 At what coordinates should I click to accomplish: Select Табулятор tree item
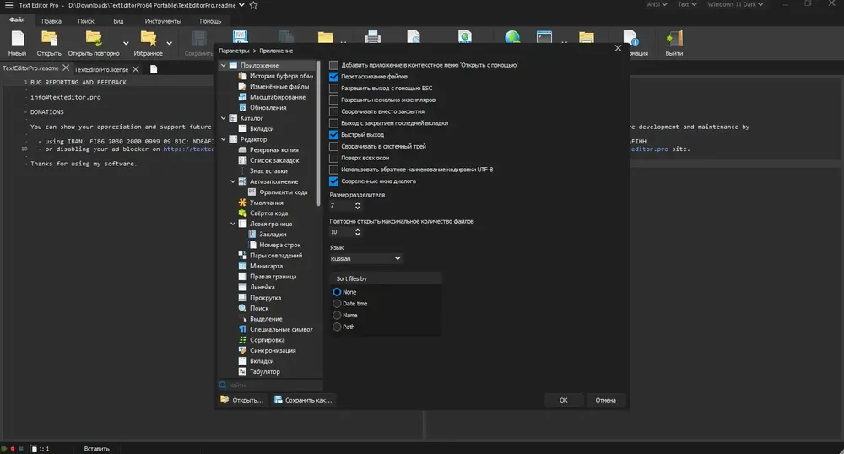pos(259,371)
